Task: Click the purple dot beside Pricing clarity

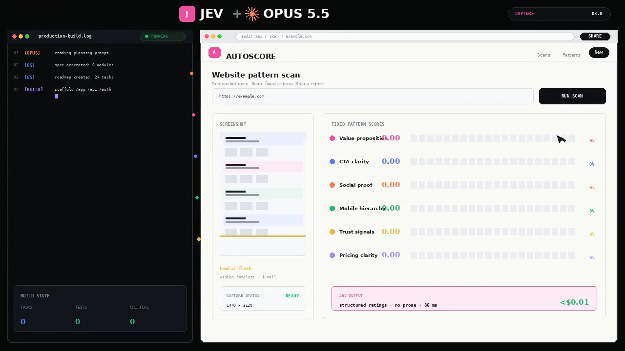Action: [x=333, y=255]
